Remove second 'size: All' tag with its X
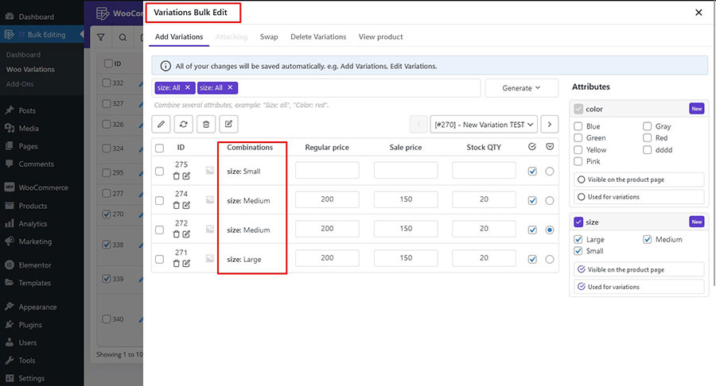The height and width of the screenshot is (386, 716). click(x=230, y=87)
